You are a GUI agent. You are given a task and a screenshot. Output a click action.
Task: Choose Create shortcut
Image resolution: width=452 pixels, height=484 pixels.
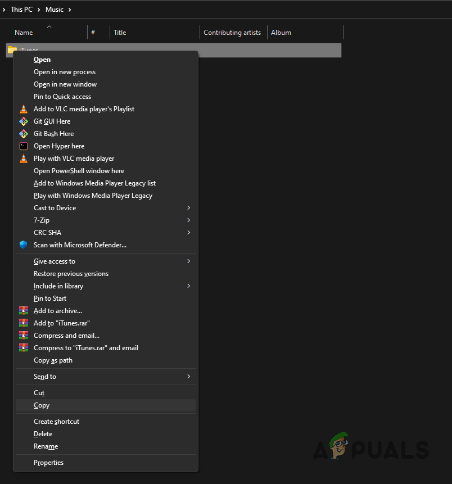(106, 422)
